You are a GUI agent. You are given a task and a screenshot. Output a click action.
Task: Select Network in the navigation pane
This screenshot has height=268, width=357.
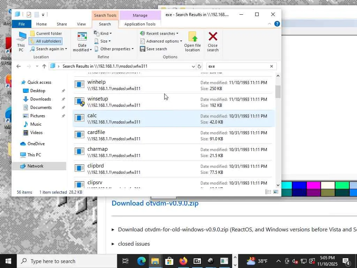tap(35, 166)
